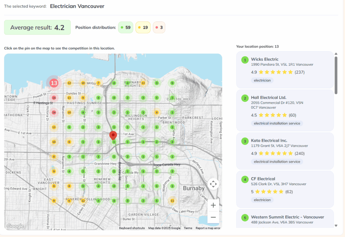Screen dimensions: 345x237
Task: Click the rank 3 badge for Kato Electrical
Action: click(245, 141)
